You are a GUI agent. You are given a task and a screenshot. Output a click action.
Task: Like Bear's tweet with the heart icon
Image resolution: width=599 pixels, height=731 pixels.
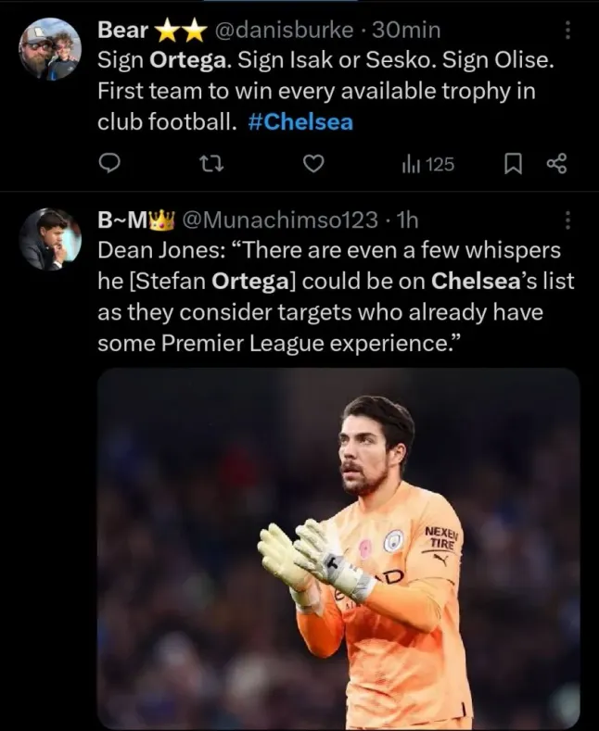tap(314, 164)
